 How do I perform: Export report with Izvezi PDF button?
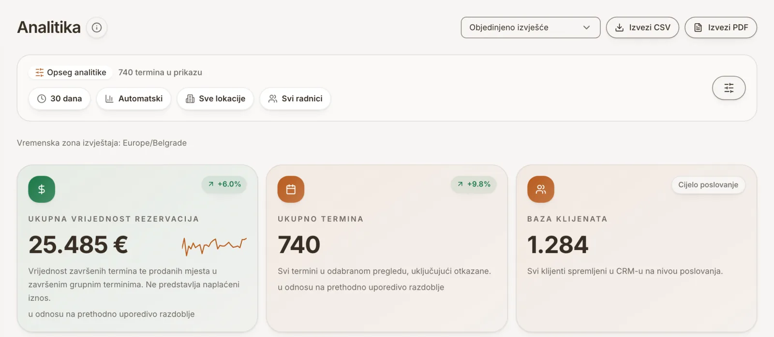pyautogui.click(x=721, y=28)
